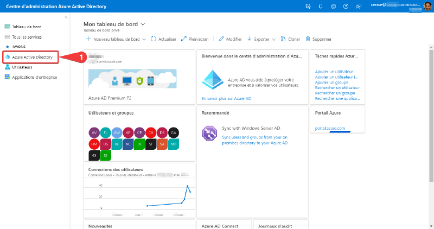
Task: Expand Nouveau tableau de bord dropdown arrow
Action: pyautogui.click(x=144, y=39)
